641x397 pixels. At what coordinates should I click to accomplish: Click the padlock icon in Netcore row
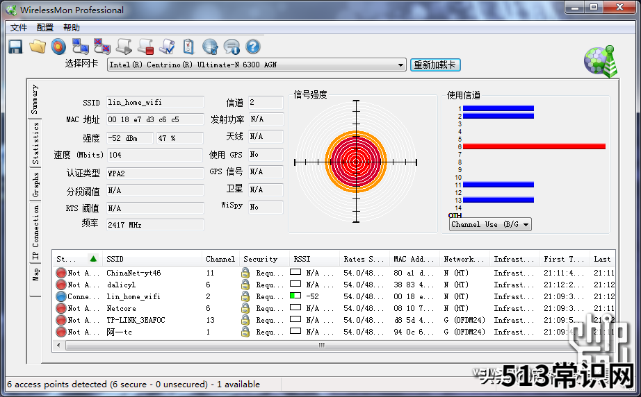coord(245,308)
